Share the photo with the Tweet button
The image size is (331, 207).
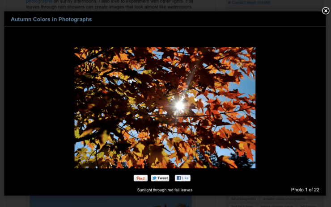tap(160, 178)
